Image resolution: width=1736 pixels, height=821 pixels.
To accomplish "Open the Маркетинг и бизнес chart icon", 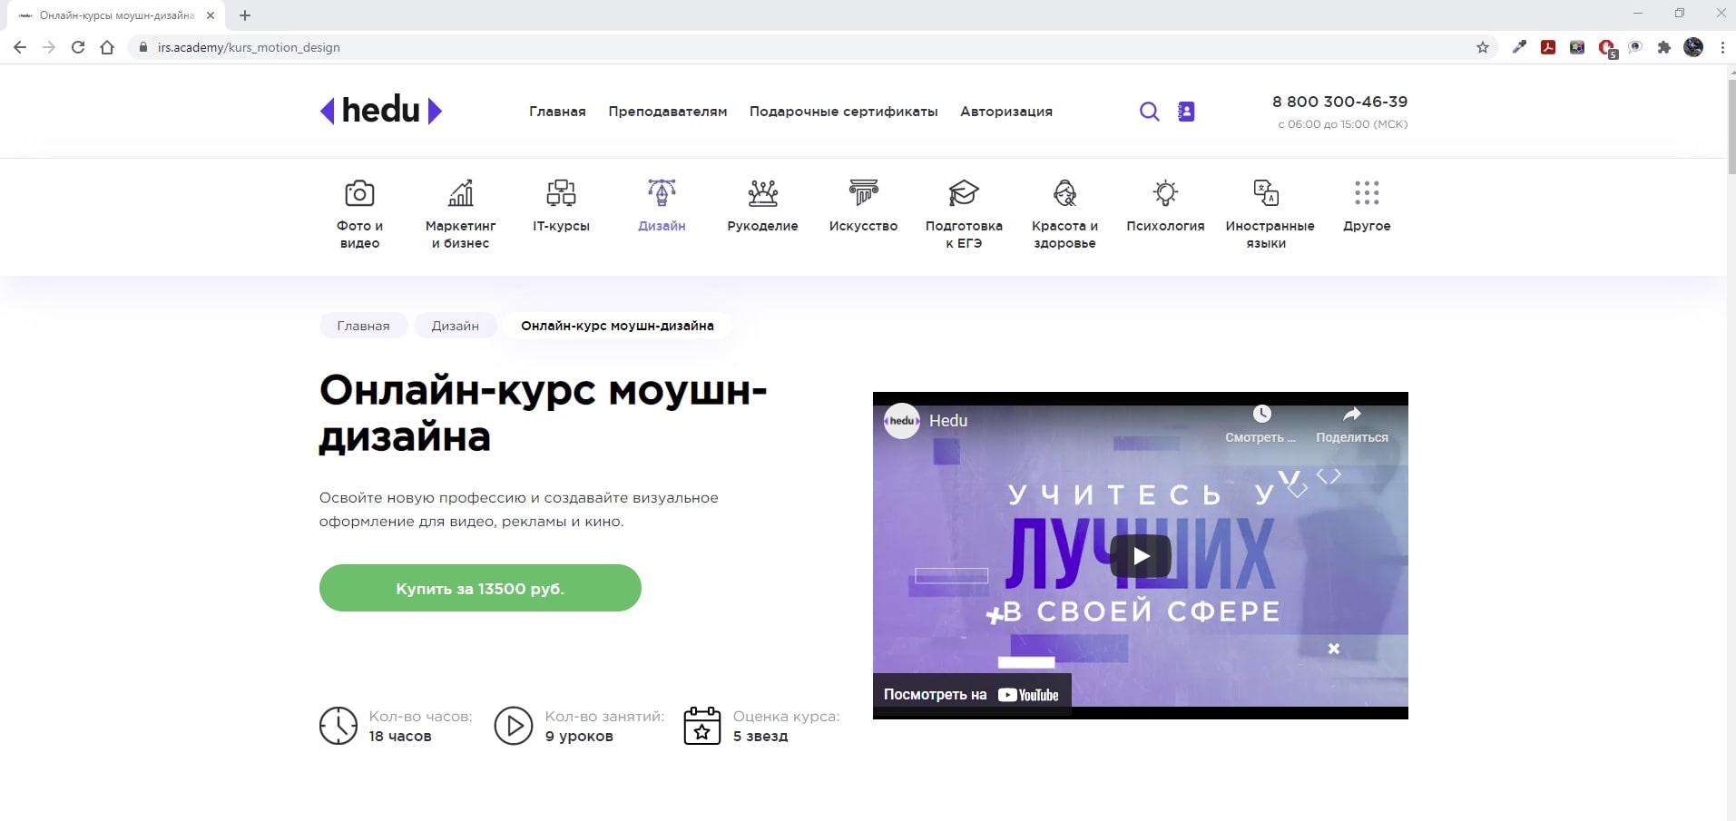I will coord(461,192).
